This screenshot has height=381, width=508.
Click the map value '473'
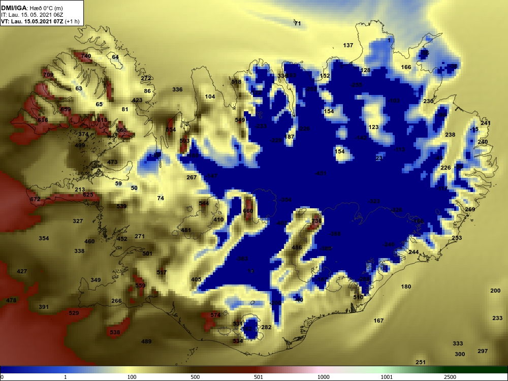[112, 163]
